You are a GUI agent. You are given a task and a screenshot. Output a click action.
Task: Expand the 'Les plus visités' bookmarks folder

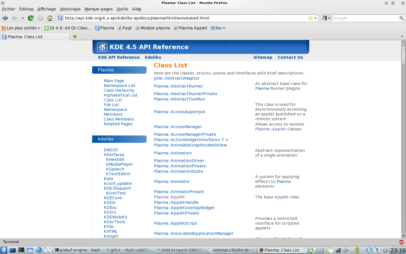(x=21, y=28)
